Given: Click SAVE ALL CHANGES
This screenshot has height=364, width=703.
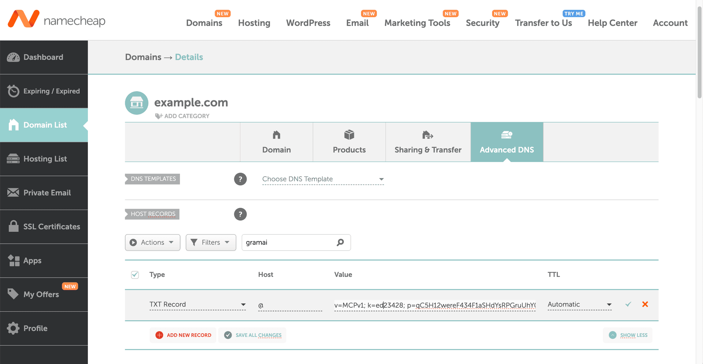Looking at the screenshot, I should pyautogui.click(x=252, y=335).
